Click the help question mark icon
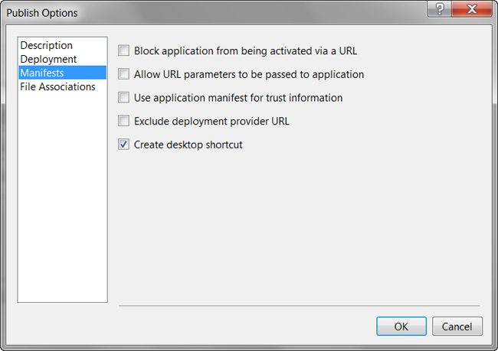This screenshot has width=498, height=351. (x=439, y=9)
